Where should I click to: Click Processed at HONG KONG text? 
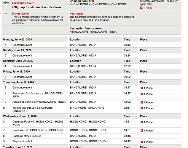coord(38,130)
